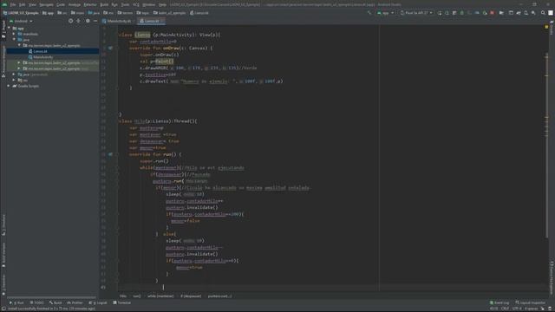The image size is (555, 312).
Task: Click the override gutter icon beside onDraw
Action: (x=110, y=48)
